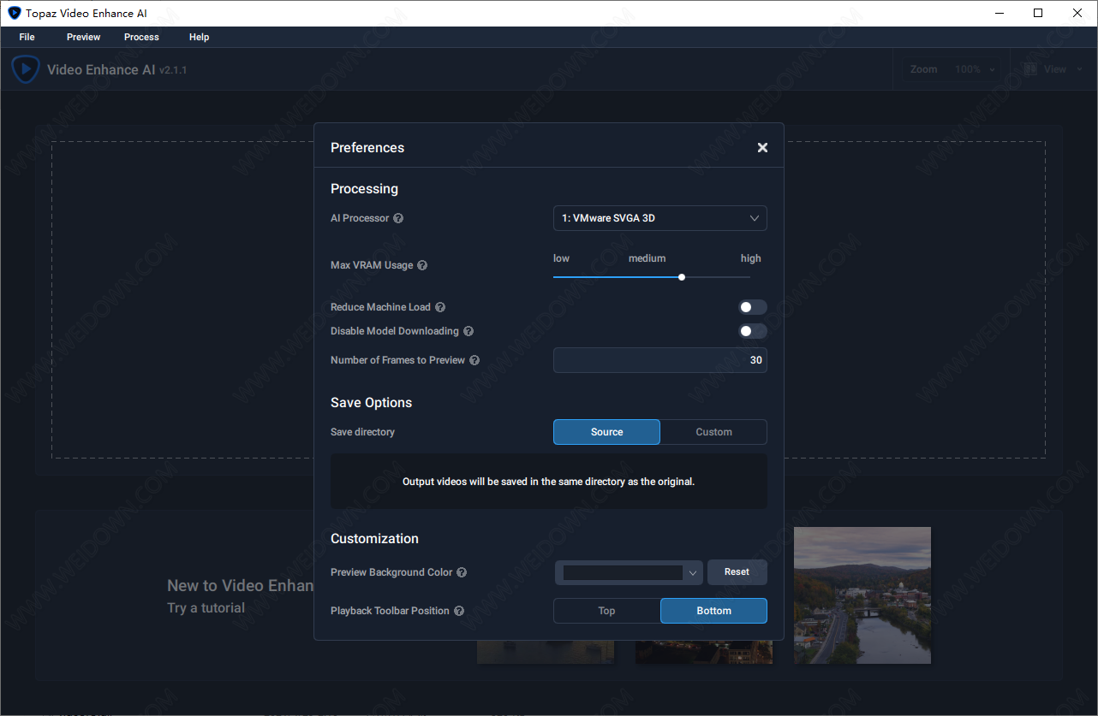1098x716 pixels.
Task: Minimize the Topaz Video Enhance AI window
Action: click(x=998, y=13)
